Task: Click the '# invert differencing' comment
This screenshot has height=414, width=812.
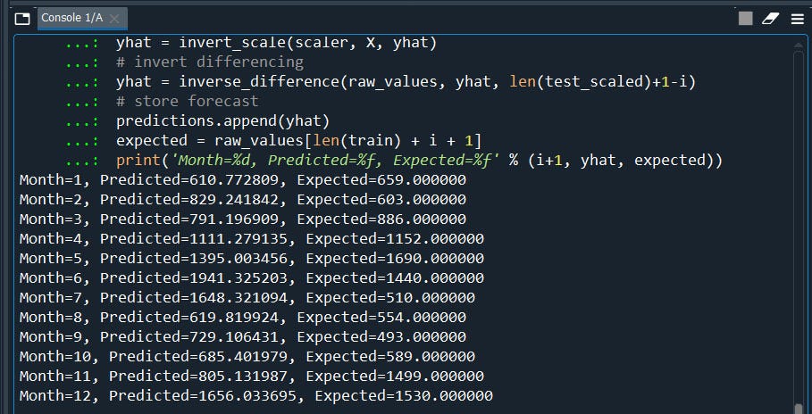Action: click(x=210, y=62)
